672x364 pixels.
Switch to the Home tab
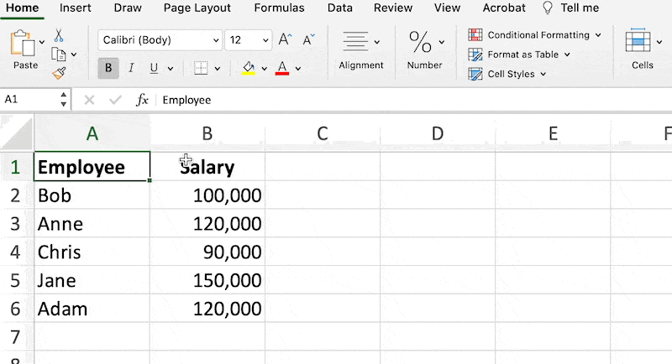[23, 8]
